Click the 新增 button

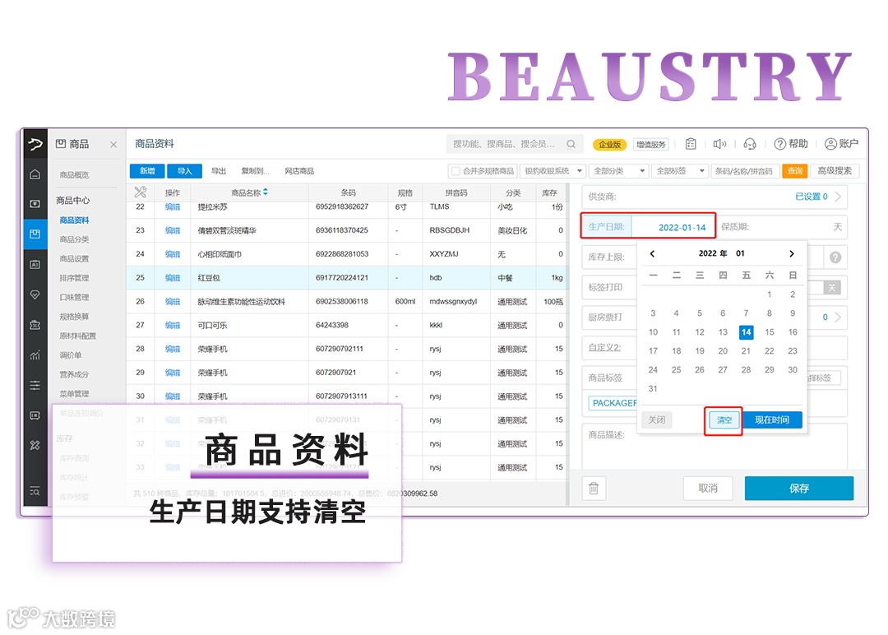pos(147,170)
